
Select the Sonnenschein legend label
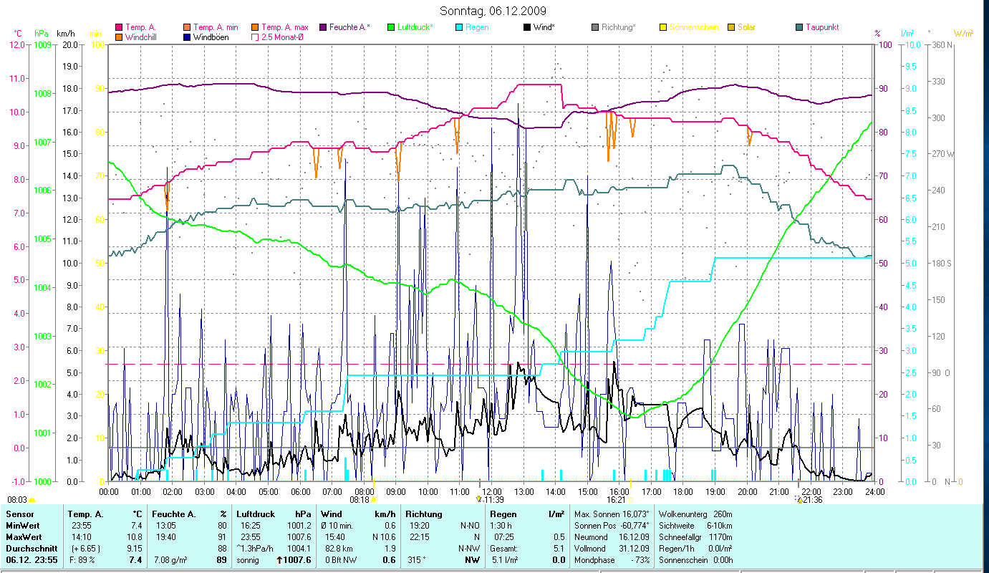pos(693,27)
